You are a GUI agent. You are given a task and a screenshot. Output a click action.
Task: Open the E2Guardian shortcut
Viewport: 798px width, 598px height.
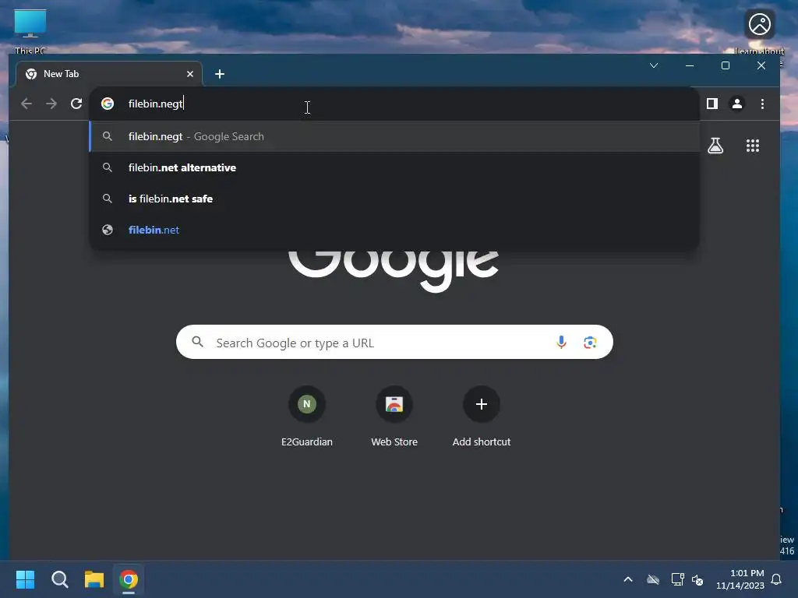pos(306,417)
